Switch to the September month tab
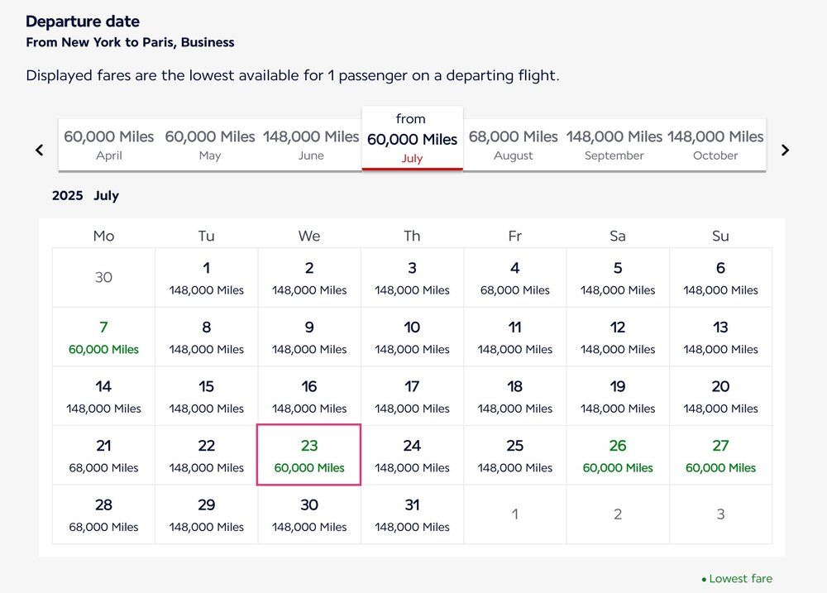The width and height of the screenshot is (827, 593). point(614,145)
